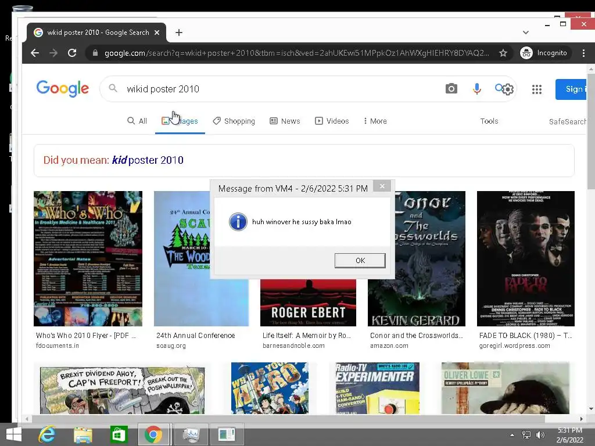Open Chrome's three-dot menu
The width and height of the screenshot is (595, 446).
[x=583, y=53]
